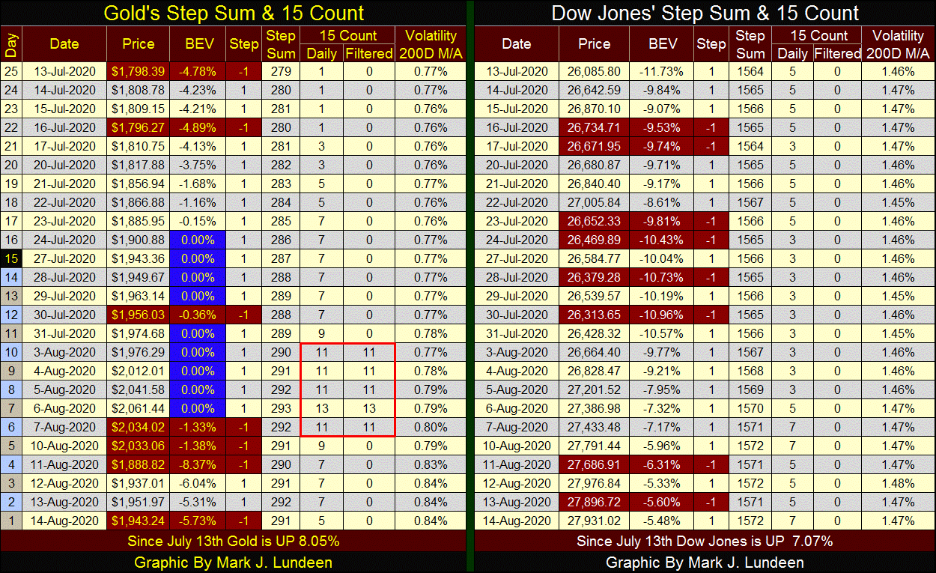Select gold price "$1,900.88"
936x573 pixels.
(139, 240)
